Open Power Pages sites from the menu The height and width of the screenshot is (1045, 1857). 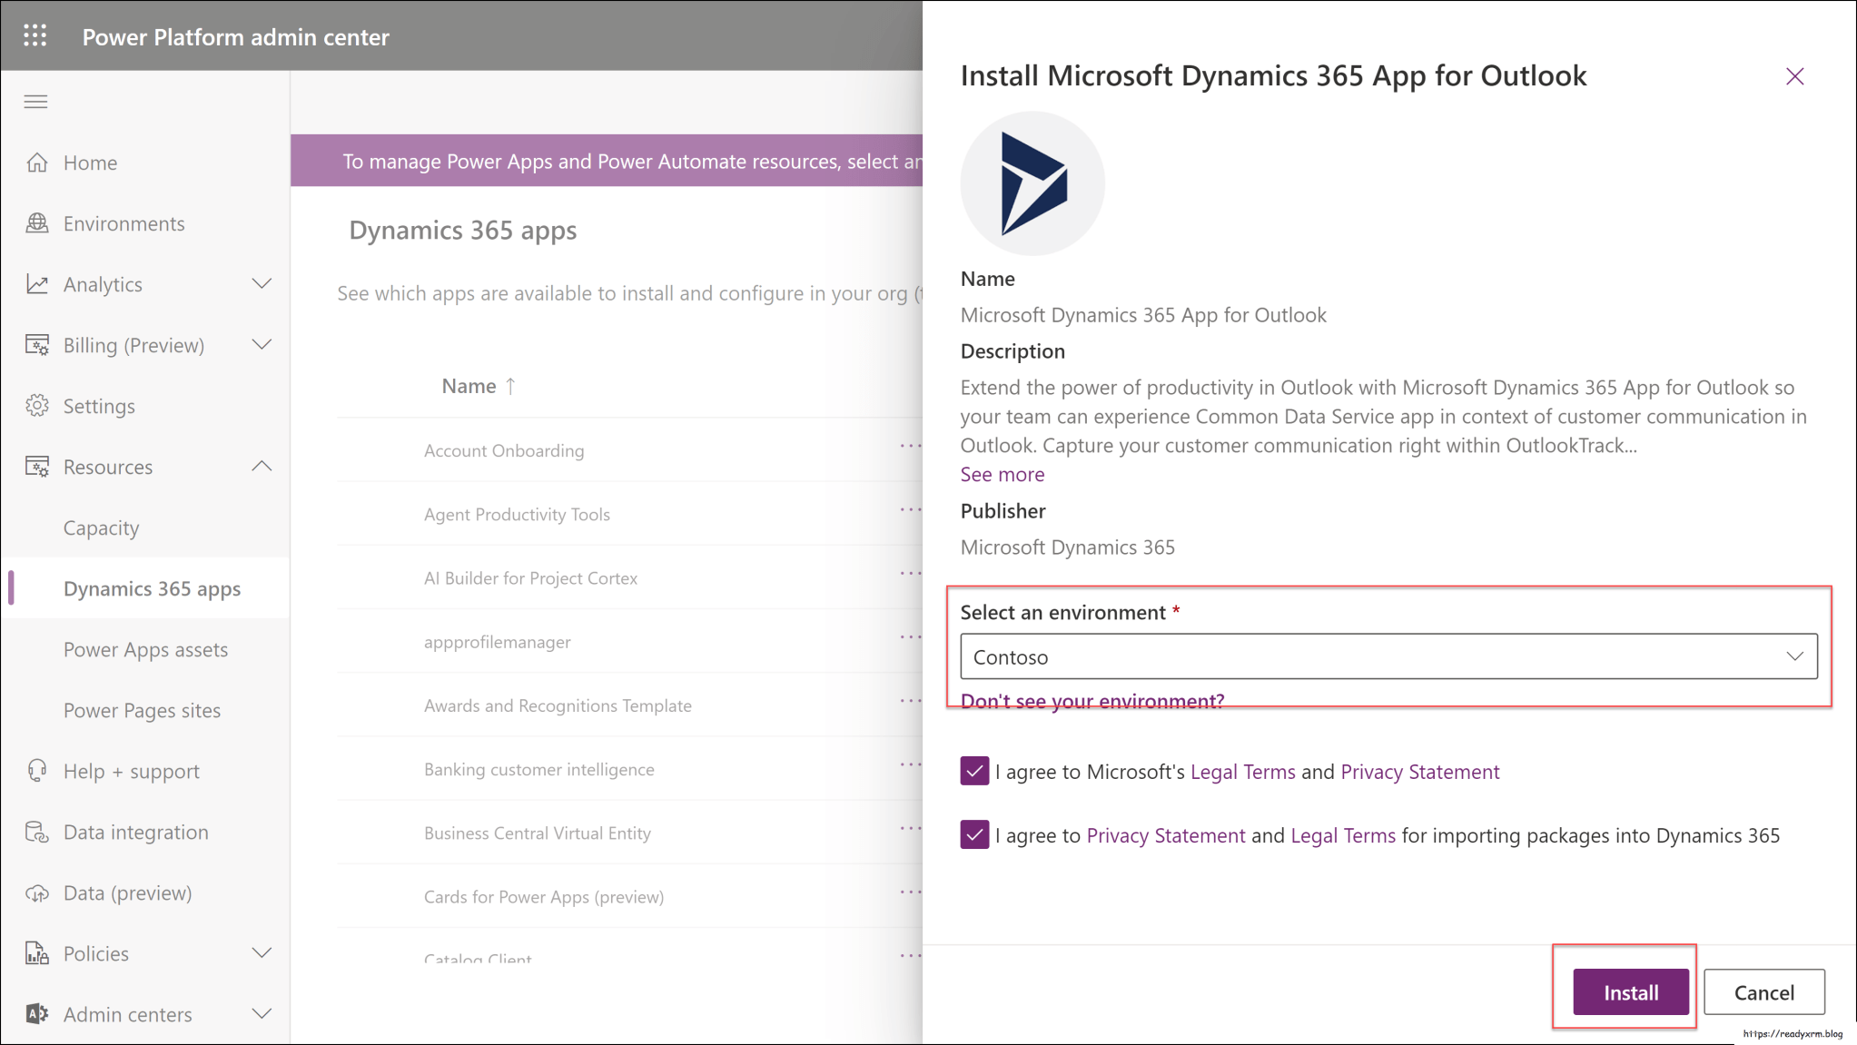tap(142, 710)
